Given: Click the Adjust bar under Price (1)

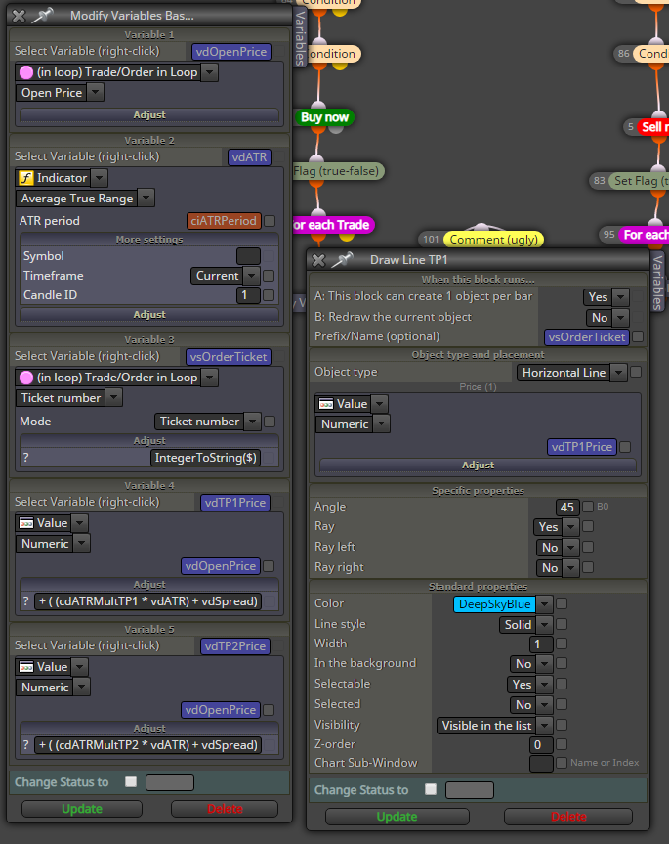Looking at the screenshot, I should point(478,466).
